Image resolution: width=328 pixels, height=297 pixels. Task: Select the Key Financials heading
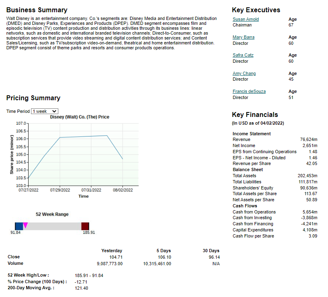pos(255,114)
